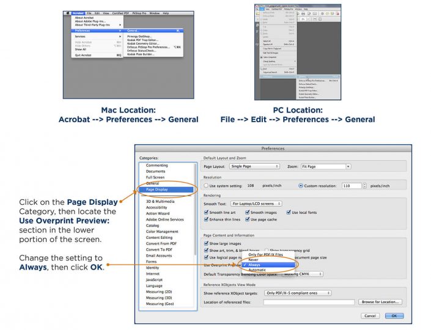This screenshot has width=431, height=330.
Task: Click Preferences in PC Edit menu
Action: point(278,76)
